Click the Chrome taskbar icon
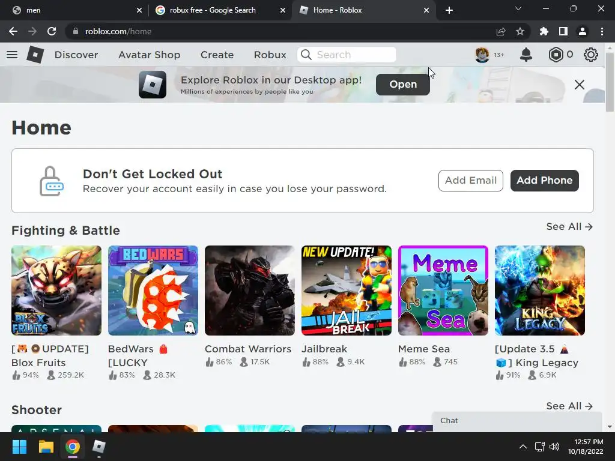 pos(73,447)
